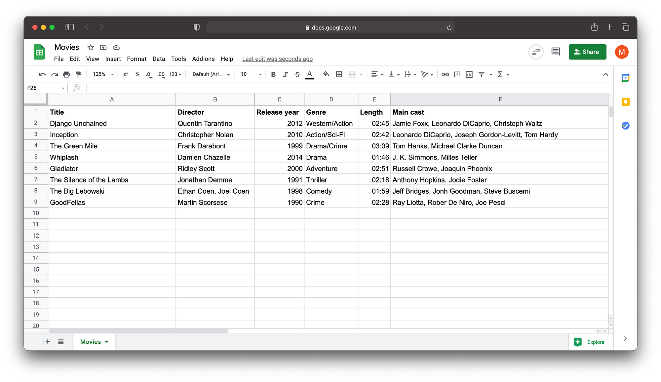Open Google Calendar side panel

[625, 78]
